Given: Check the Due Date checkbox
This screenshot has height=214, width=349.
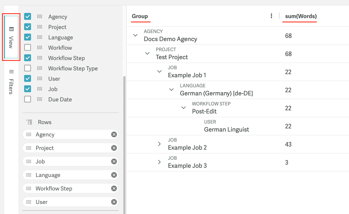Looking at the screenshot, I should click(28, 99).
